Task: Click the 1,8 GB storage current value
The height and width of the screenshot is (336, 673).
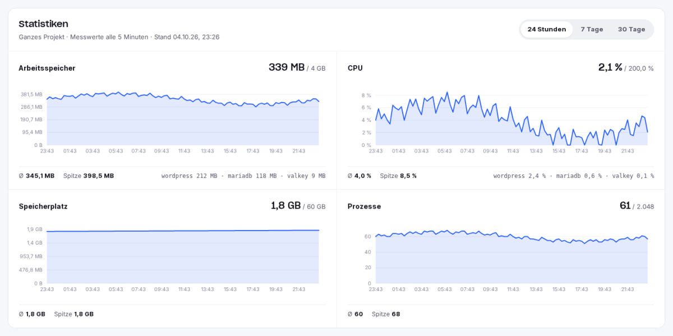Action: tap(285, 205)
